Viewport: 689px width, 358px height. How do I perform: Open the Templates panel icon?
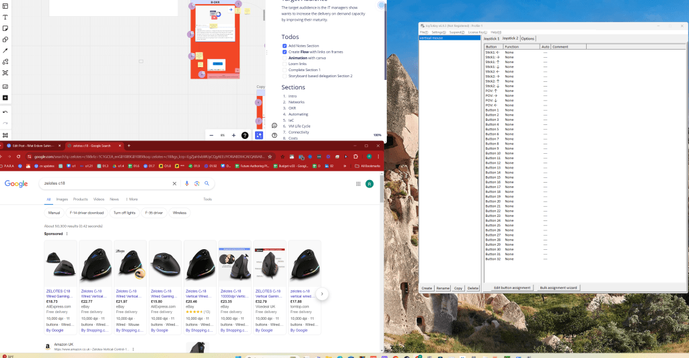5,6
